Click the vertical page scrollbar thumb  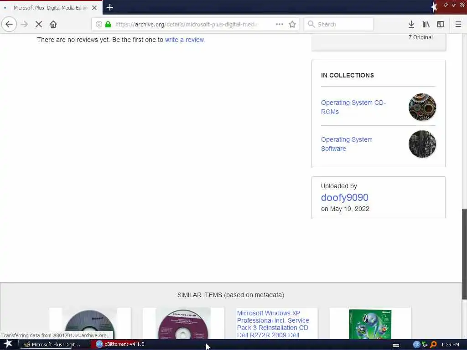(464, 254)
